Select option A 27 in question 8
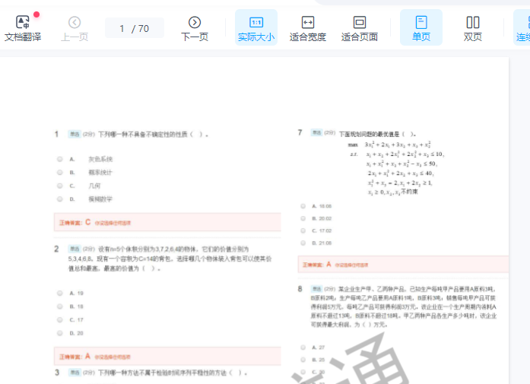The image size is (530, 384). click(303, 348)
